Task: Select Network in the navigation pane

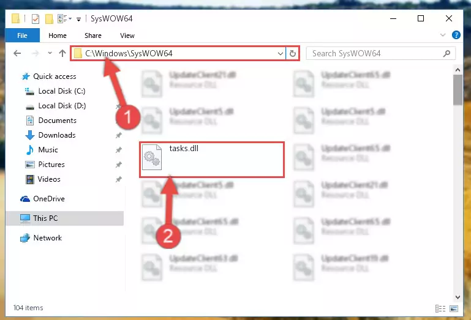Action: (x=47, y=238)
